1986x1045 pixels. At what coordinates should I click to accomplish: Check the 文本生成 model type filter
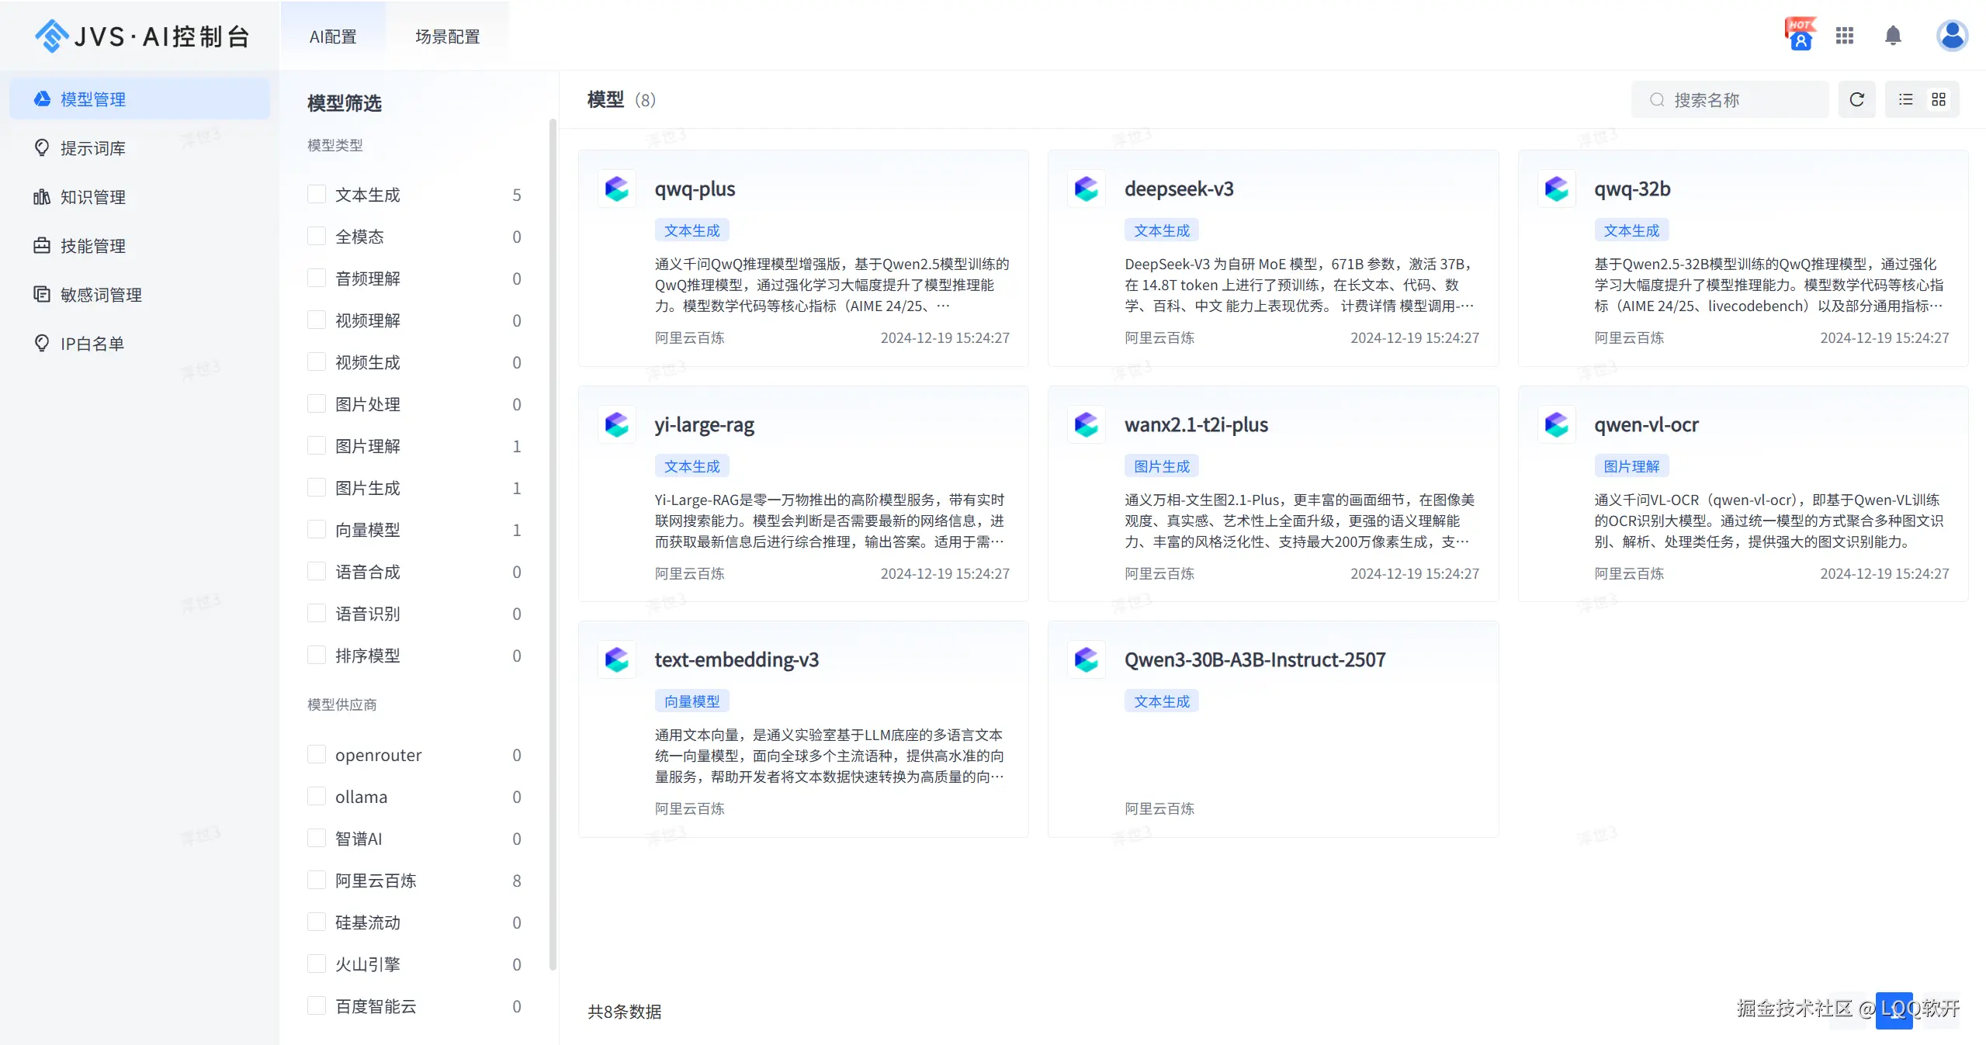click(x=316, y=195)
